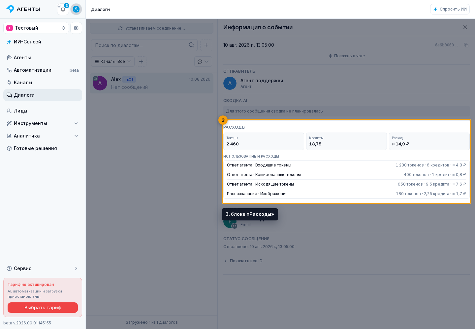Click the event date 10 авг. 2026 г.
The height and width of the screenshot is (329, 475).
[x=249, y=45]
